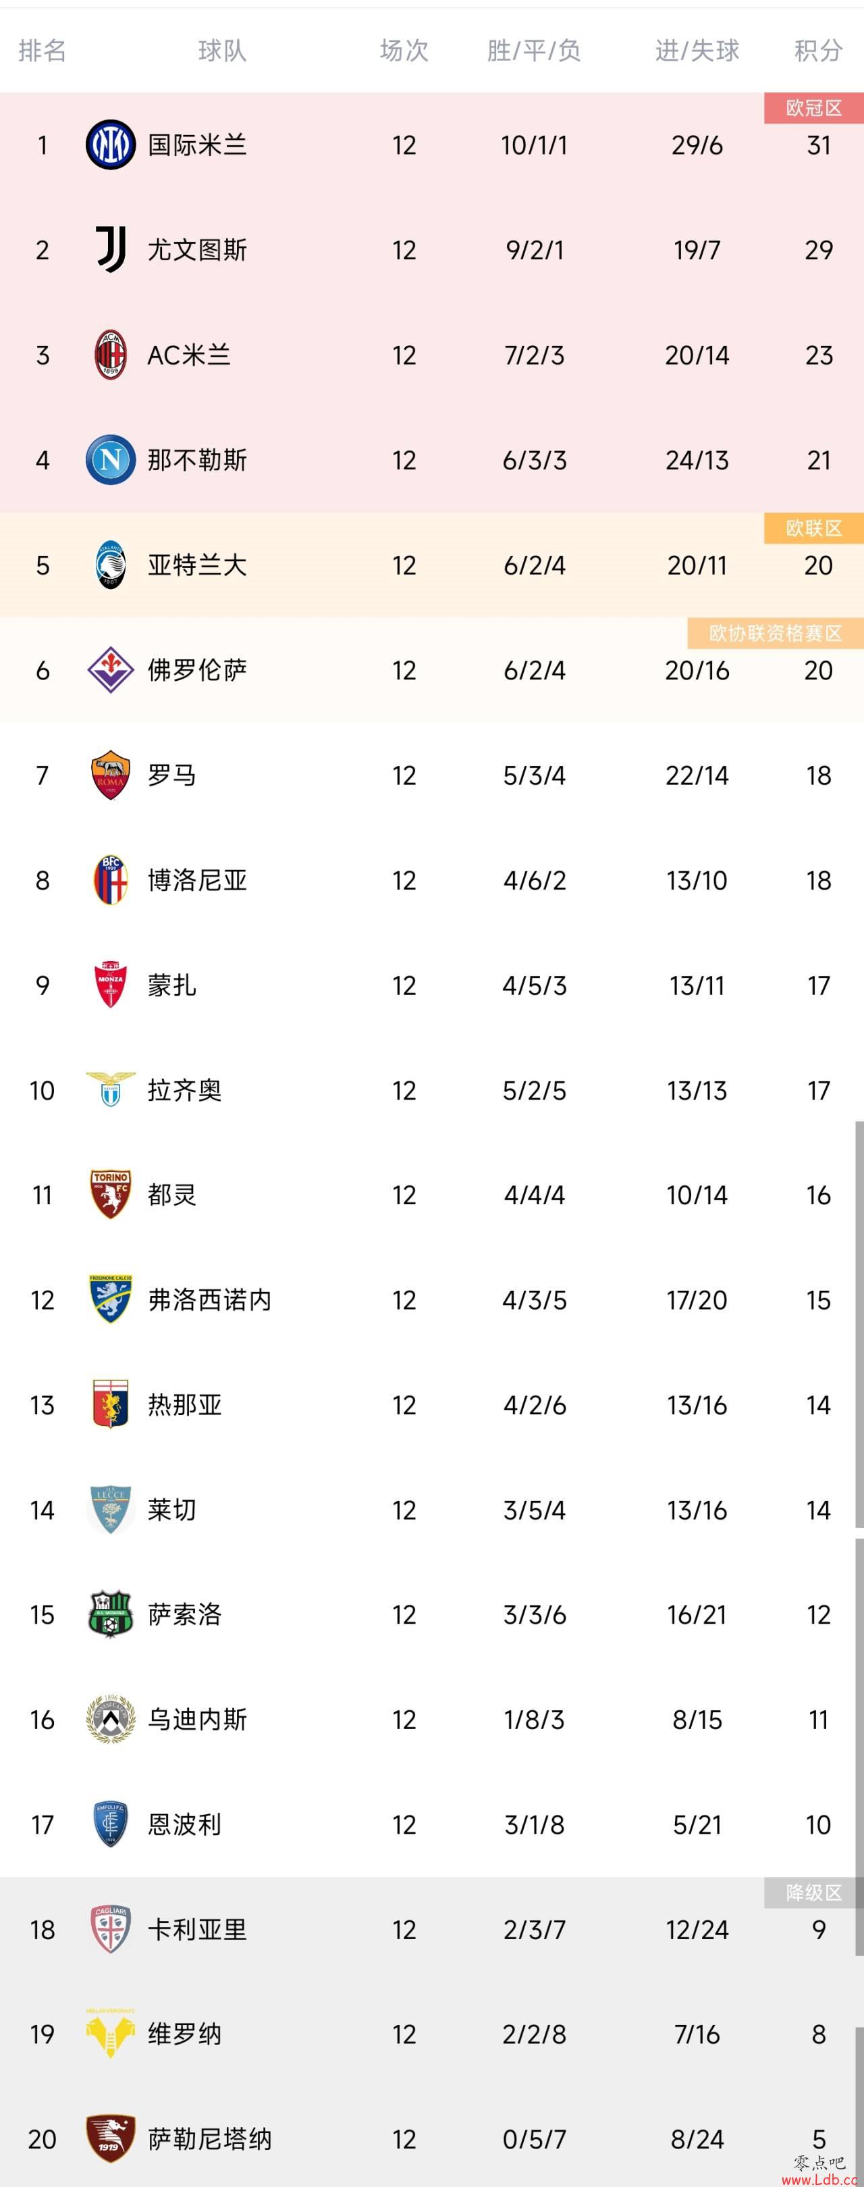The height and width of the screenshot is (2187, 864).
Task: Click the 乌迪内斯 team name
Action: click(x=197, y=1719)
